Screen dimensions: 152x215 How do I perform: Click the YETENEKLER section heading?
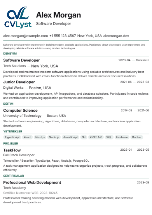tap(12, 131)
